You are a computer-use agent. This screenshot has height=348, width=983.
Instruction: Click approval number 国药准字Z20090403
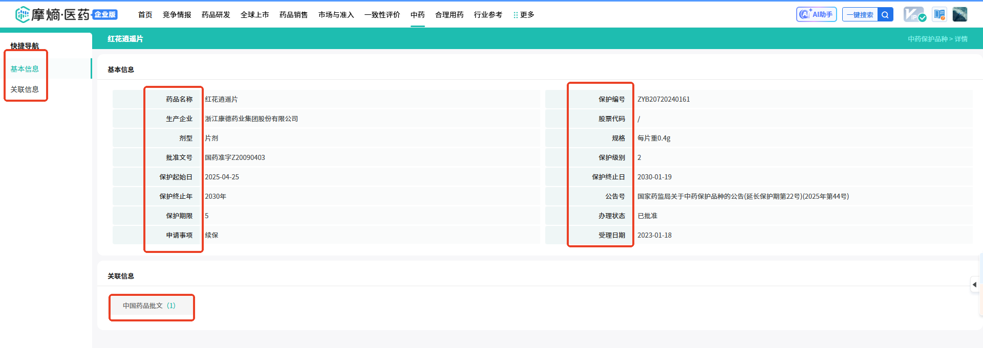click(235, 157)
